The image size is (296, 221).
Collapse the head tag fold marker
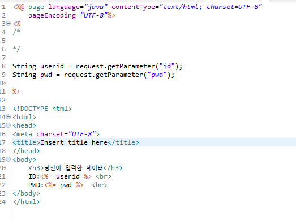(8, 125)
